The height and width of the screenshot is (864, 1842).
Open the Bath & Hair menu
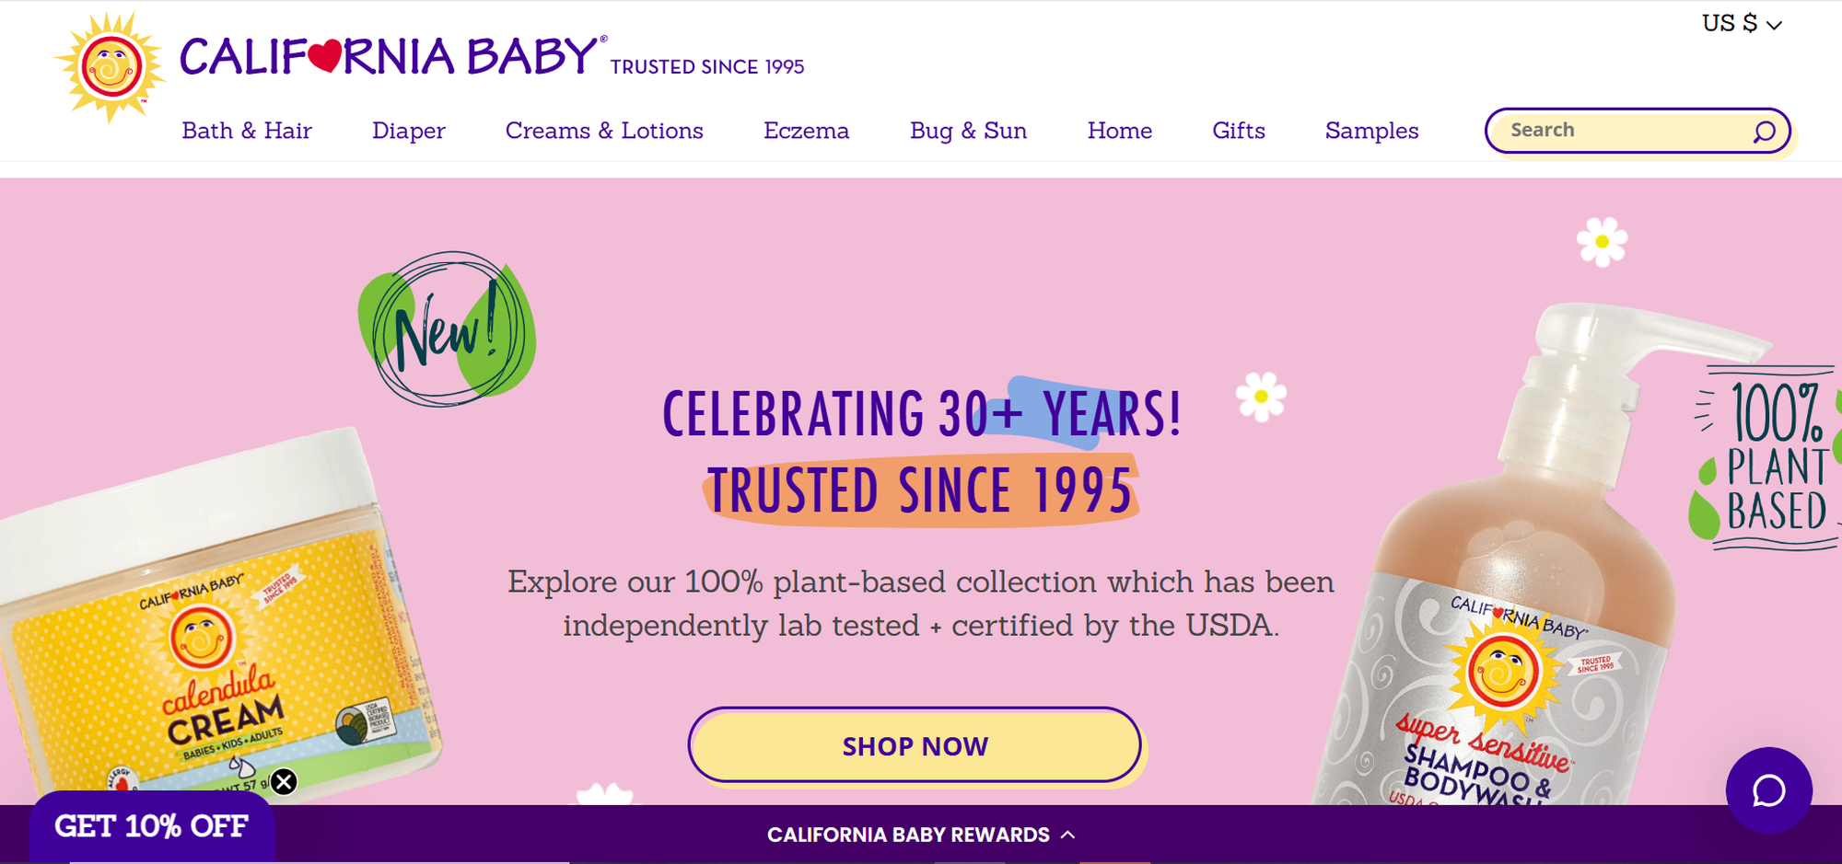(x=247, y=131)
